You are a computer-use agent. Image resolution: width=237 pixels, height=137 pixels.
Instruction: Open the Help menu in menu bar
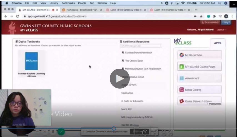point(113,3)
